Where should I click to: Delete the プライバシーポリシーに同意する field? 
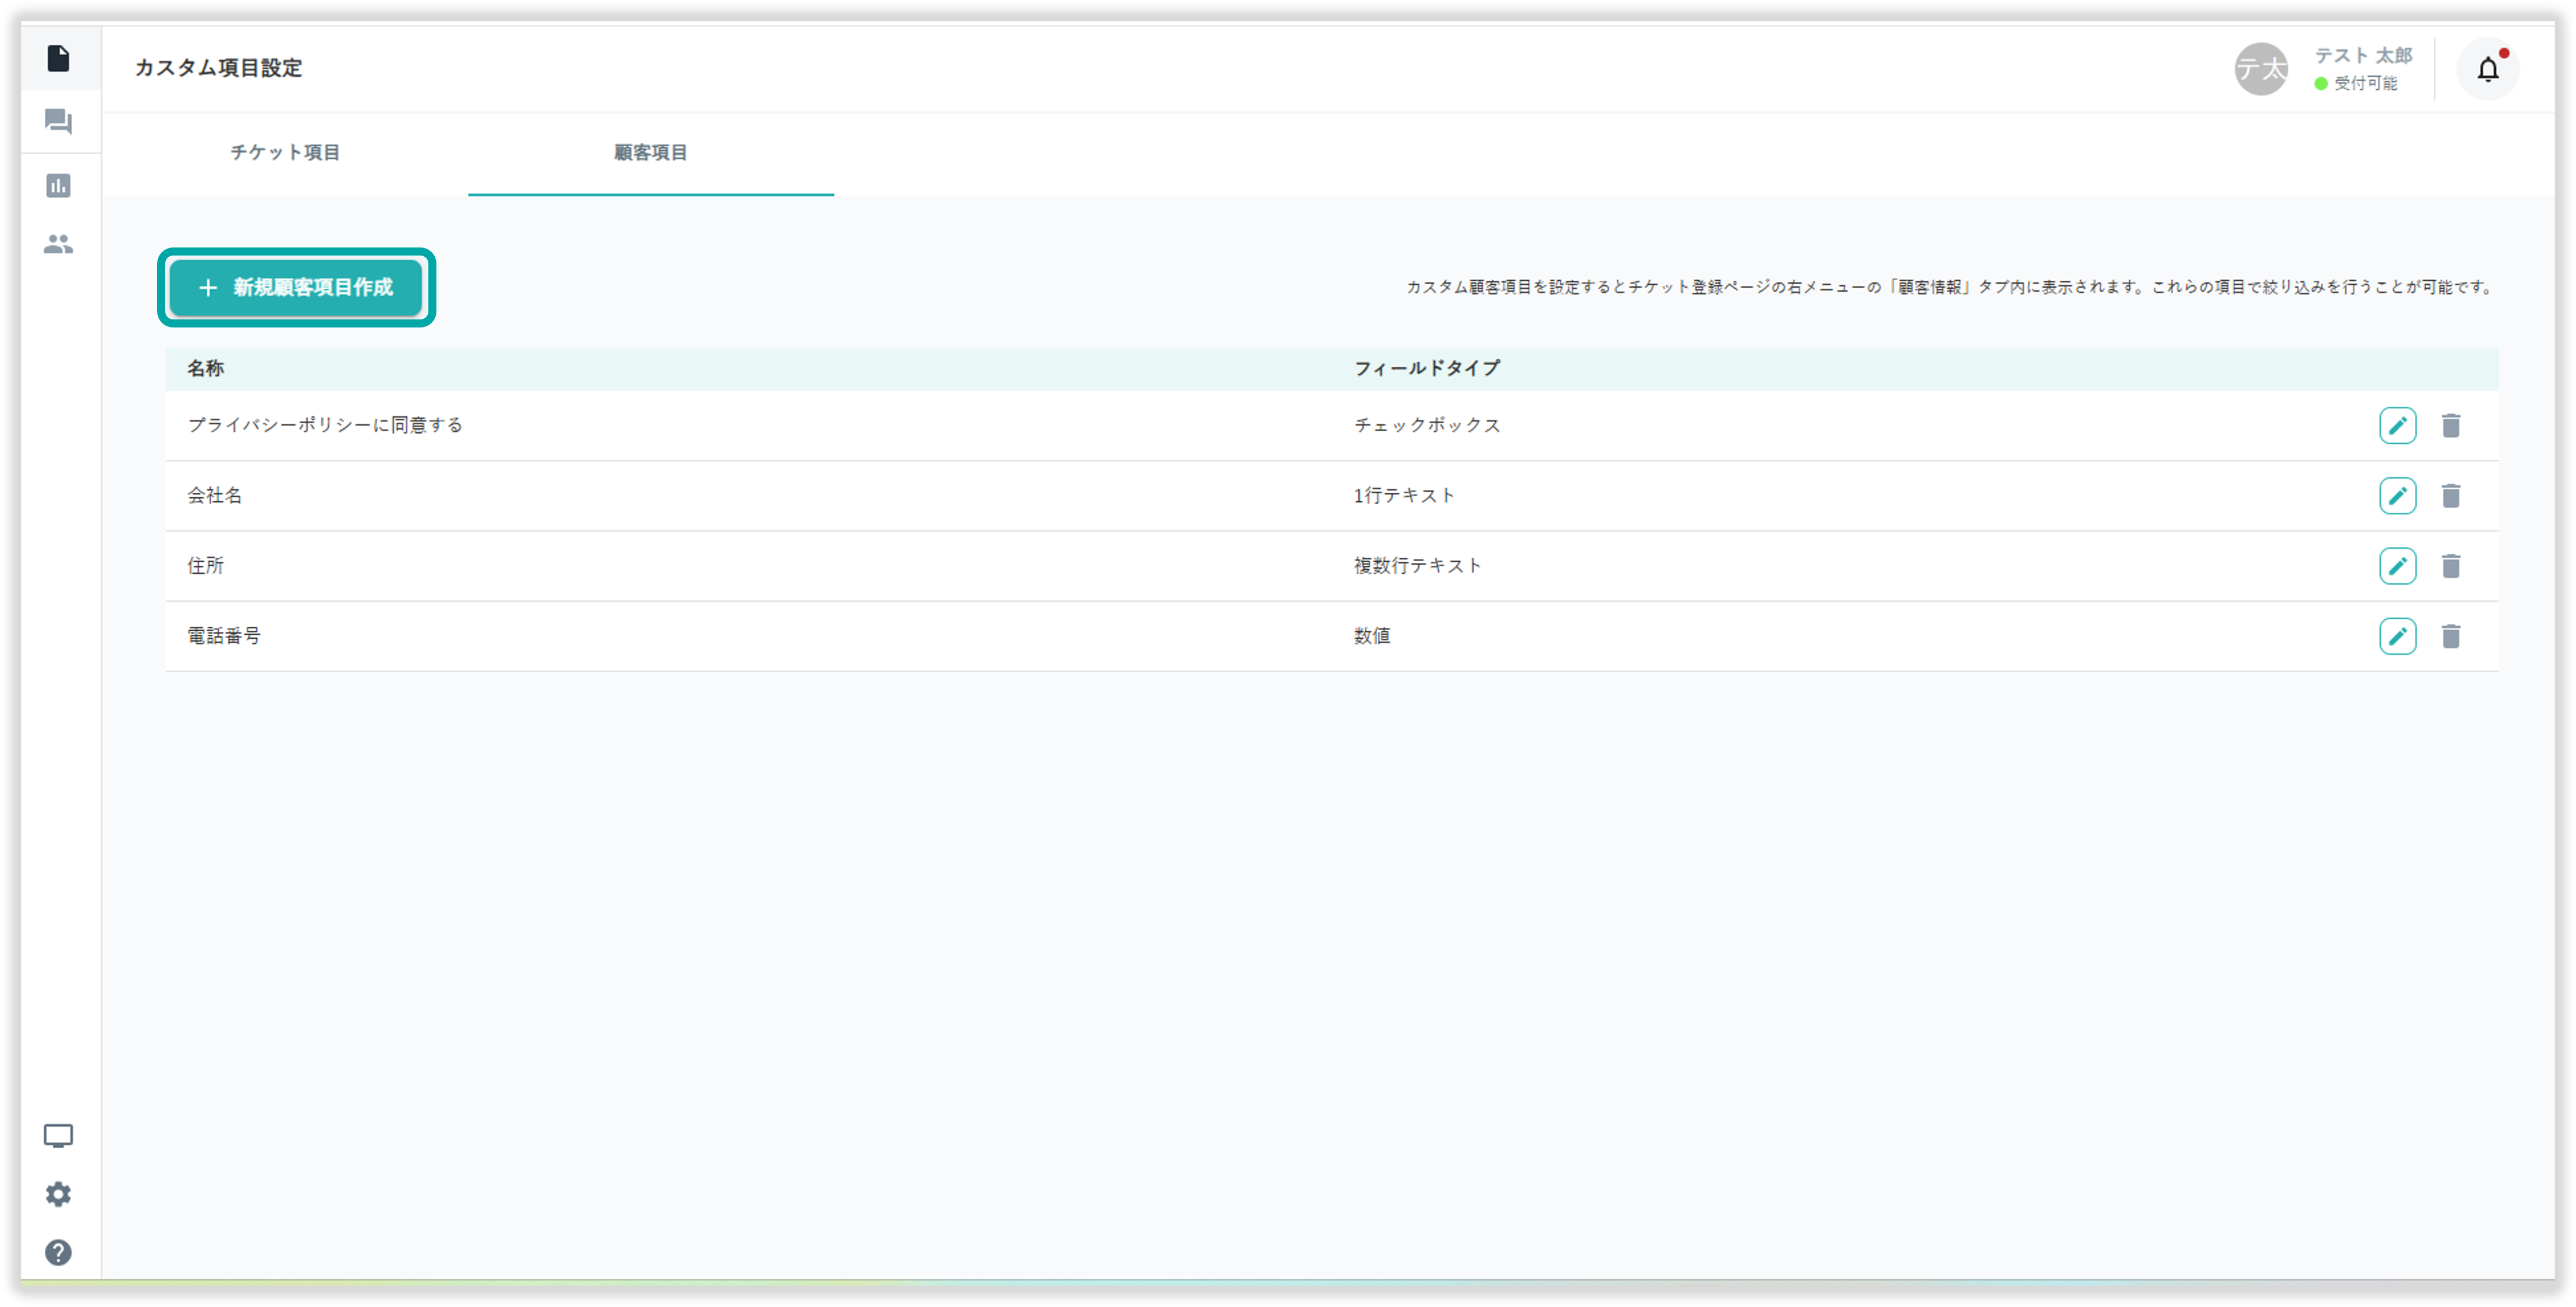pos(2450,426)
